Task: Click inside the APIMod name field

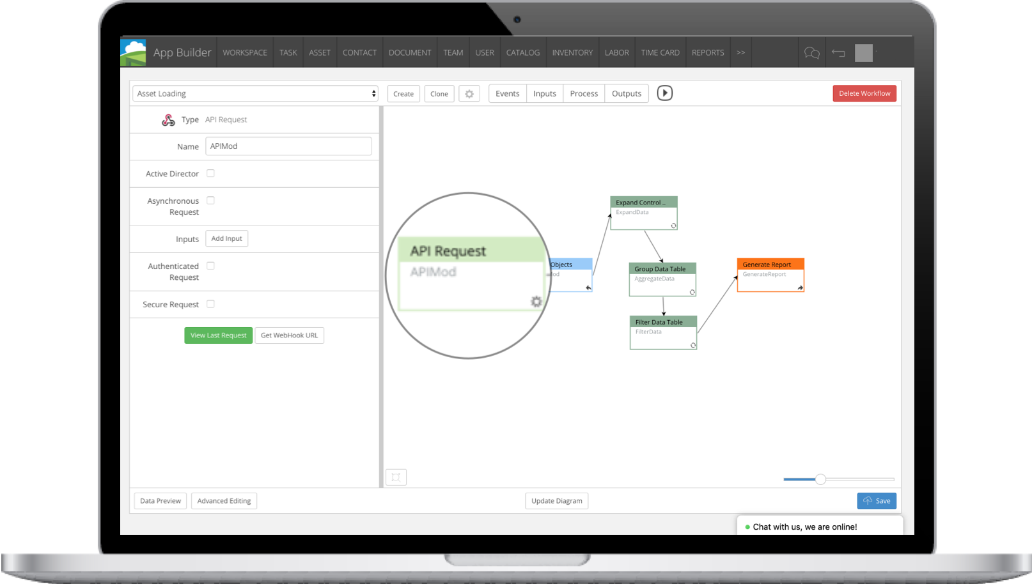Action: 288,146
